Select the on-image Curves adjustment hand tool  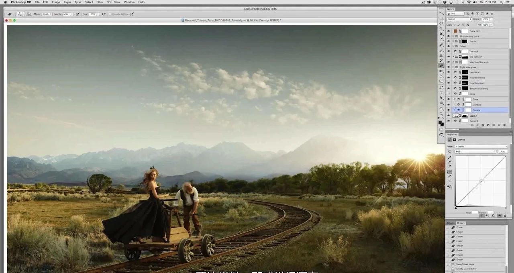tap(449, 153)
